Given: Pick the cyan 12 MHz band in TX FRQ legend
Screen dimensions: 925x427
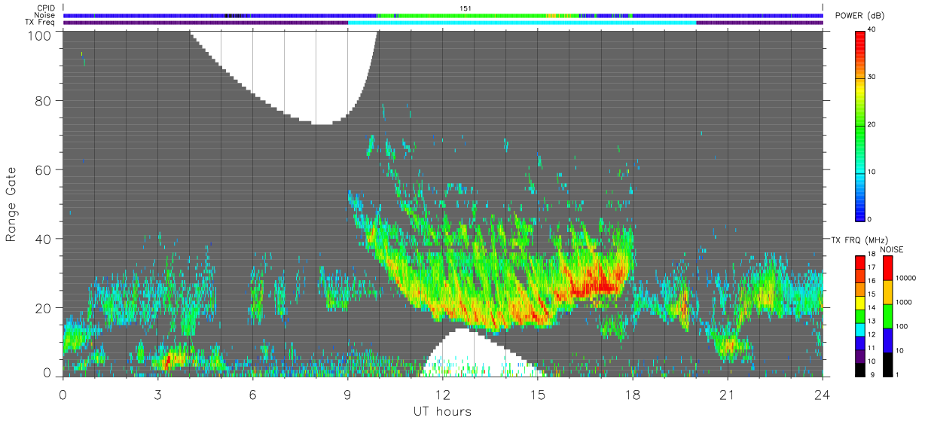Looking at the screenshot, I should [860, 329].
